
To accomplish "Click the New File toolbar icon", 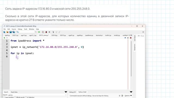I will tap(4, 32).
